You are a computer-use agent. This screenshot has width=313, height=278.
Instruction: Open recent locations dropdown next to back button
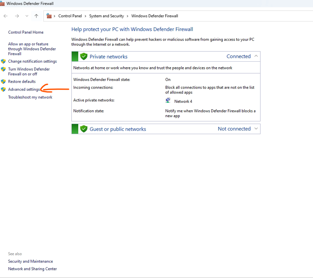[27, 16]
